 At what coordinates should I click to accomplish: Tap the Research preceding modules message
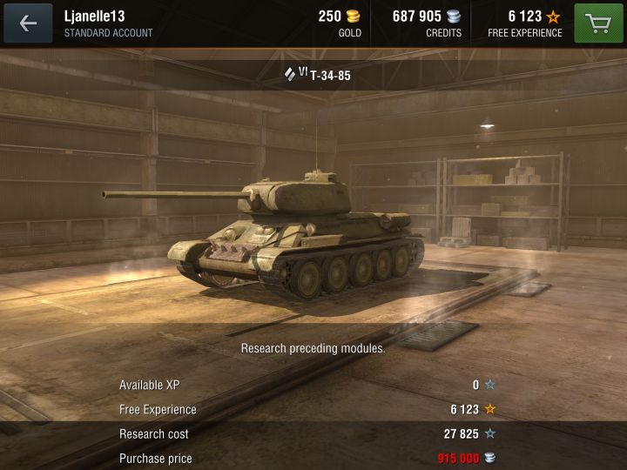coord(313,348)
